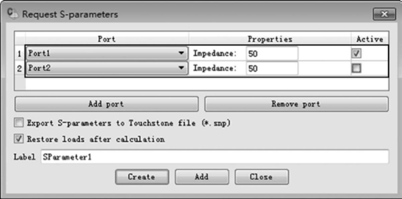402x199 pixels.
Task: Click the app icon in the title bar
Action: pyautogui.click(x=13, y=14)
